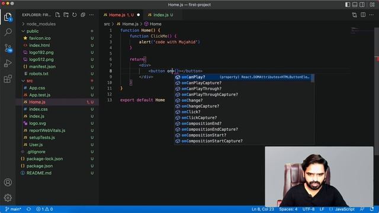Select onCompositionStart? suggestion
Viewport: 379px width, 213px height.
pos(243,135)
